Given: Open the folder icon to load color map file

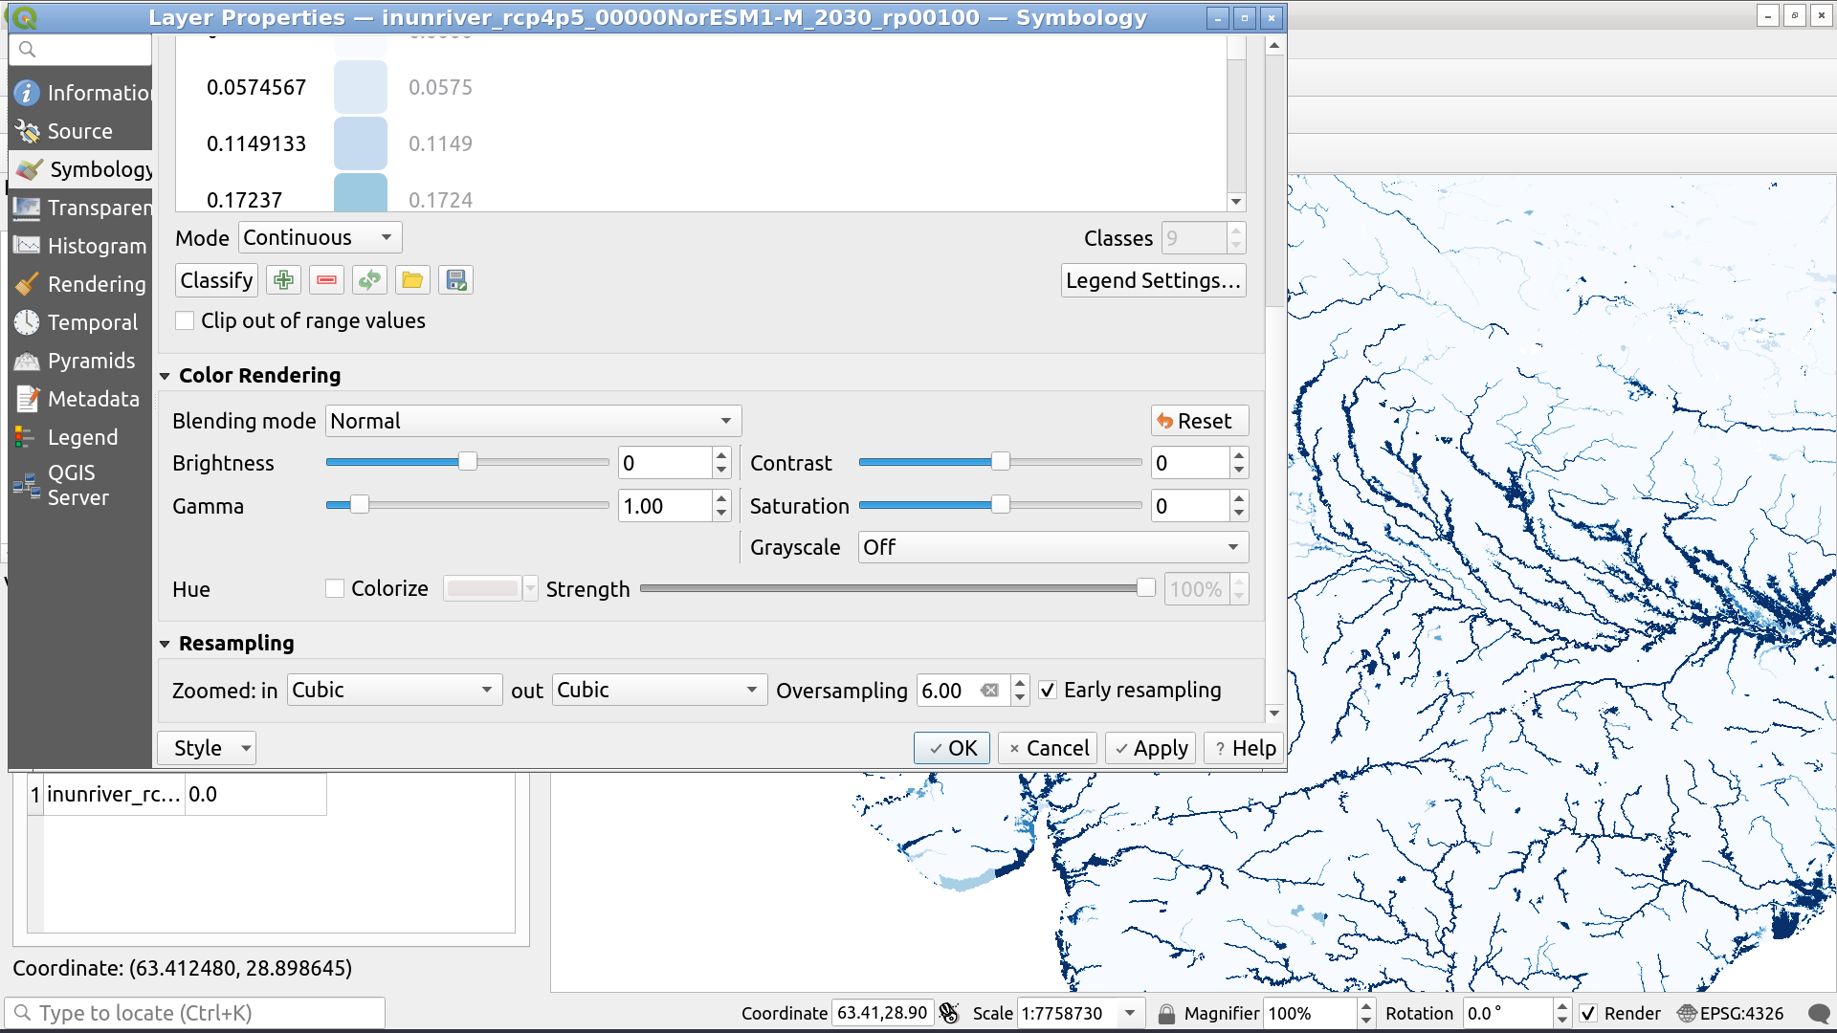Looking at the screenshot, I should pos(412,279).
